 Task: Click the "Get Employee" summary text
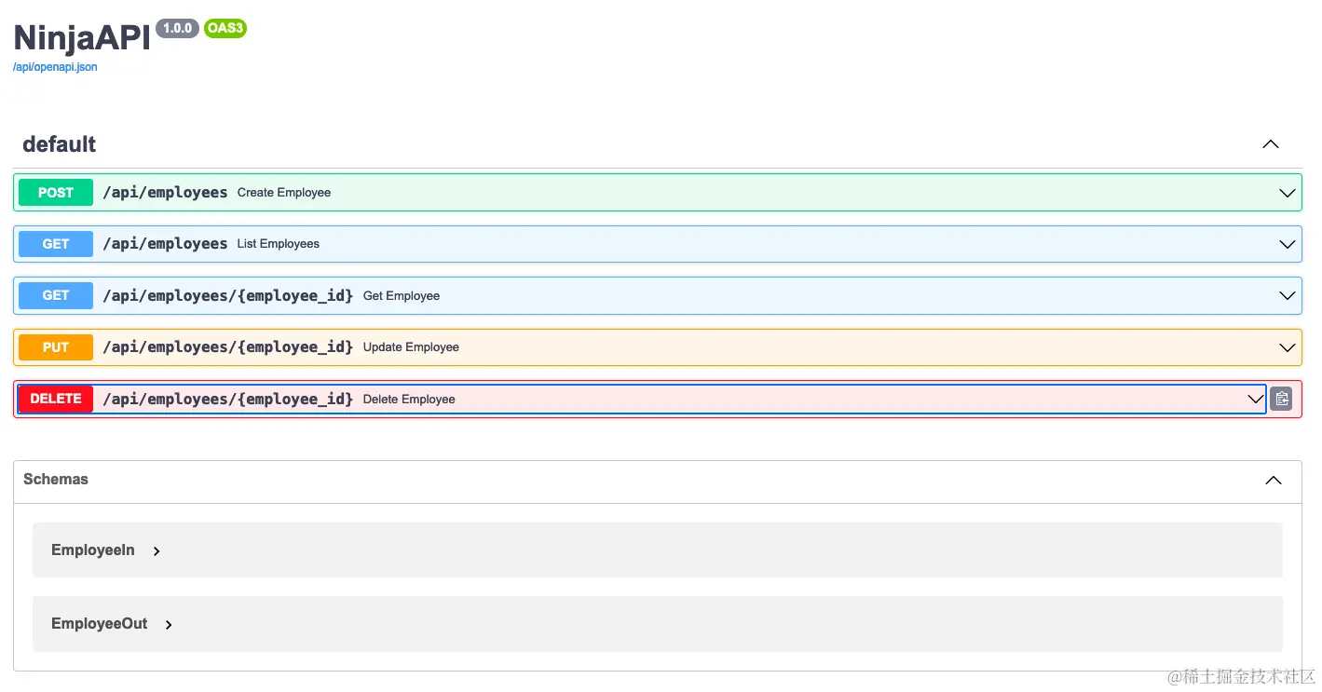(x=402, y=296)
